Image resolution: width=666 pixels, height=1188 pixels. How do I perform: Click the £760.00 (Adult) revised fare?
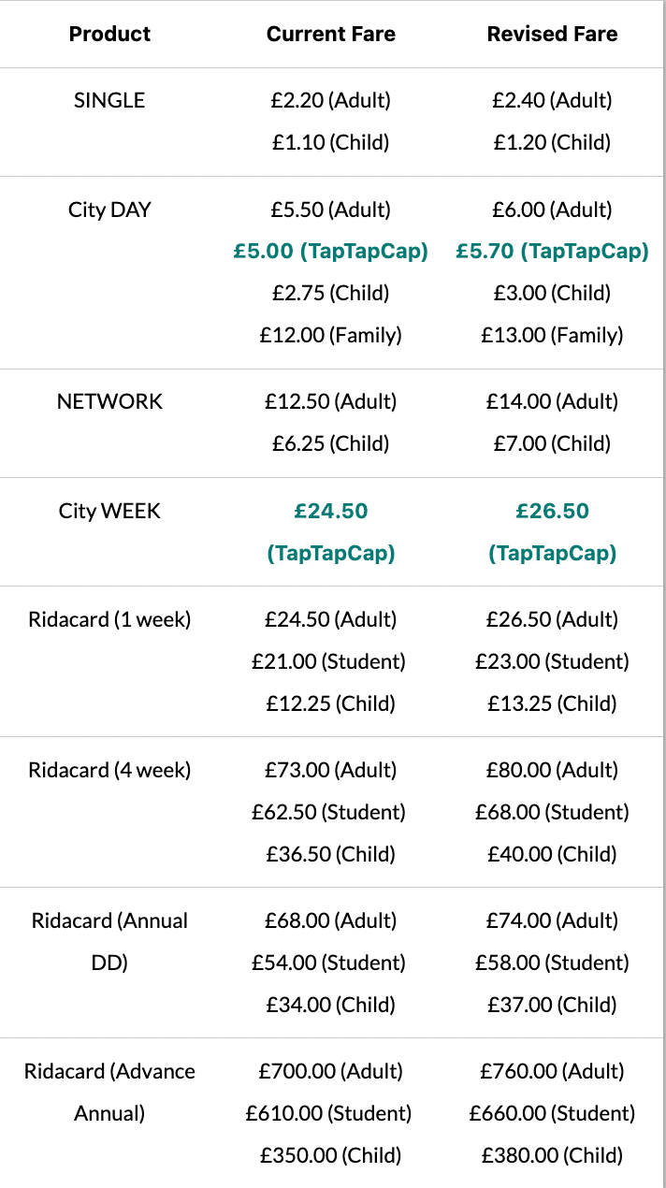pos(552,1071)
